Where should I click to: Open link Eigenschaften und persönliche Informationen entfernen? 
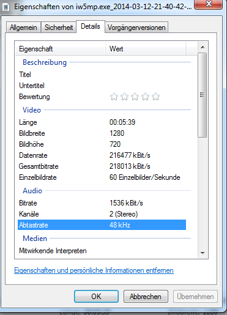coord(94,270)
